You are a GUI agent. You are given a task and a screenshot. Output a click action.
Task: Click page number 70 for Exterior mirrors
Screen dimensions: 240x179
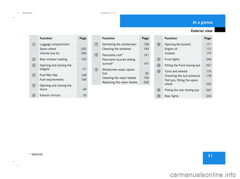85,95
